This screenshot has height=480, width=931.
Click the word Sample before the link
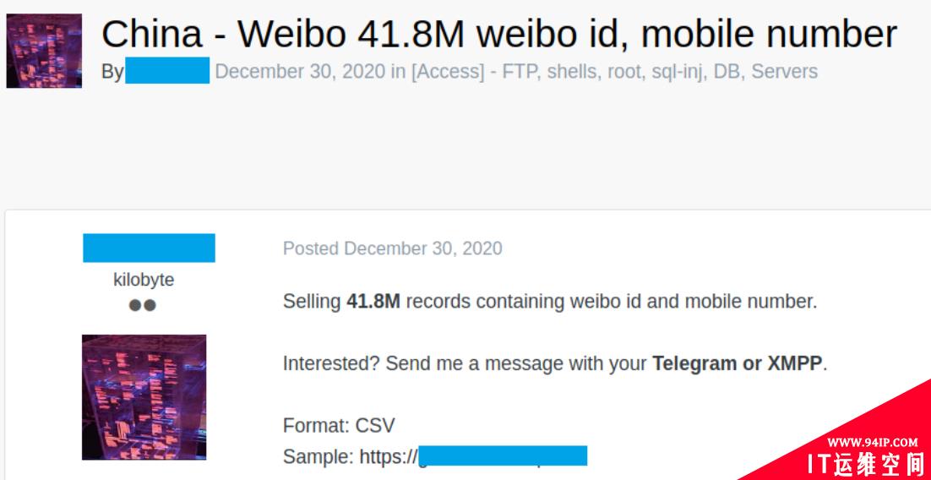[x=317, y=457]
